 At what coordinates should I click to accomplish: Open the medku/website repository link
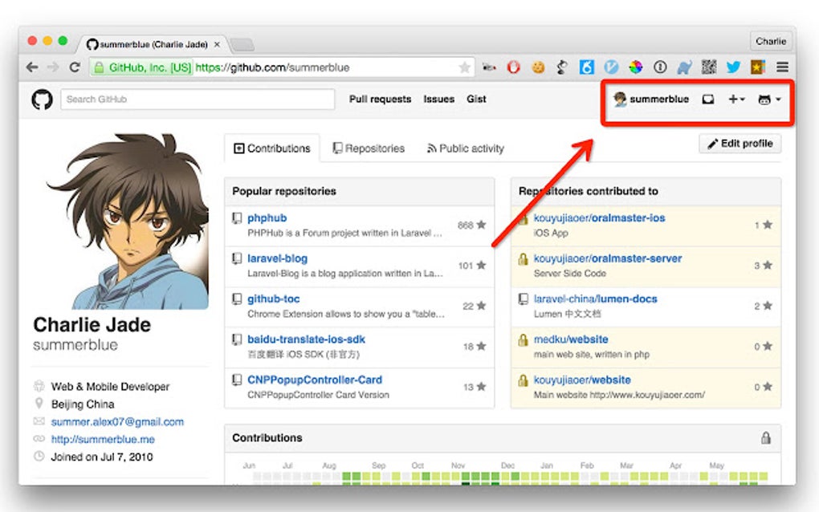(x=571, y=339)
